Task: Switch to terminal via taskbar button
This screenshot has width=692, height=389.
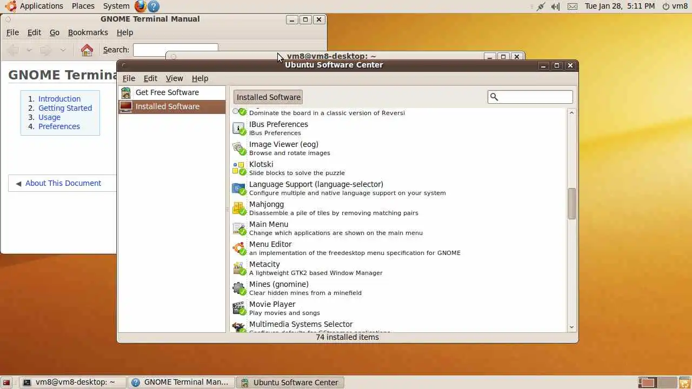Action: (x=74, y=382)
